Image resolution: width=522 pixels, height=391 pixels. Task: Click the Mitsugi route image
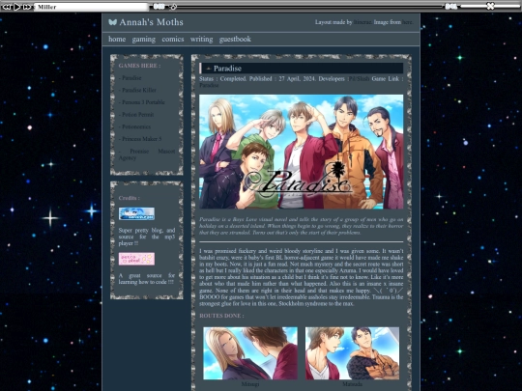click(250, 353)
